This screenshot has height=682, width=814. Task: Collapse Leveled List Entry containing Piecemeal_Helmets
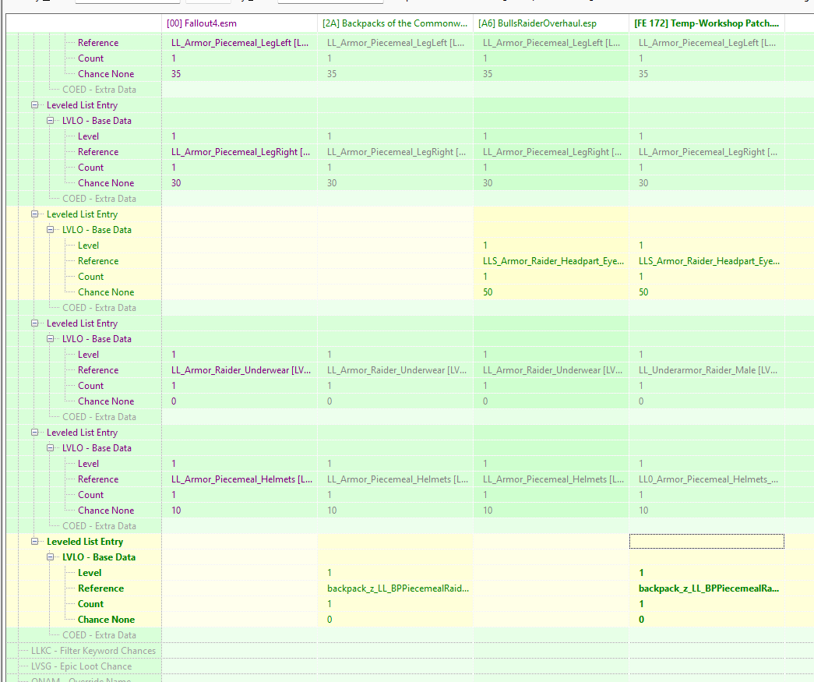click(34, 432)
